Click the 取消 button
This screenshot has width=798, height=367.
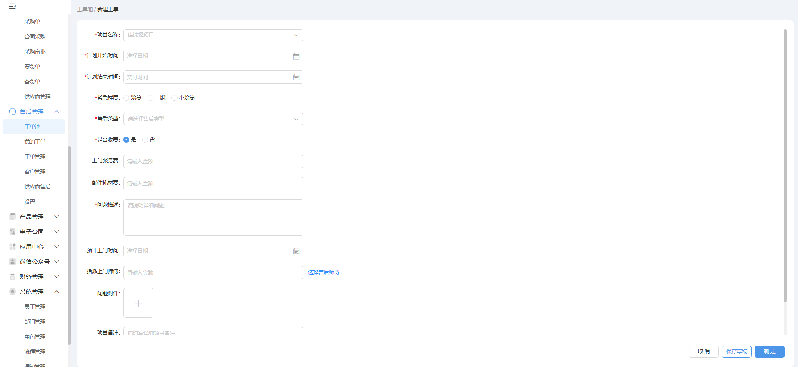tap(704, 352)
